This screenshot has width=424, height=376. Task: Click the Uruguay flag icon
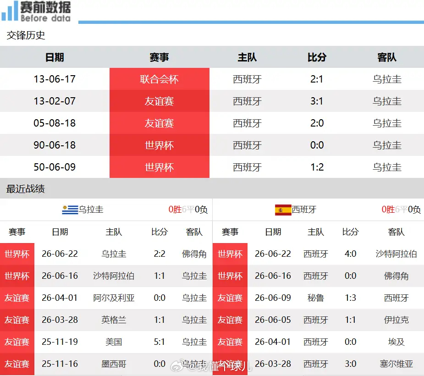pos(70,210)
